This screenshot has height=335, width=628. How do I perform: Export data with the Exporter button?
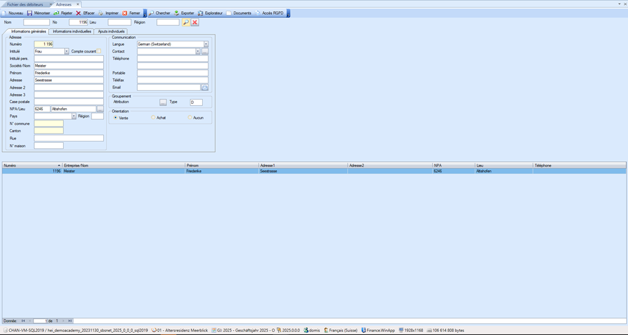(184, 13)
